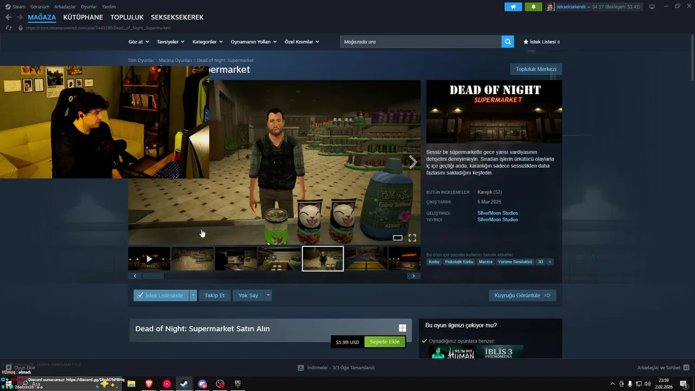Image resolution: width=695 pixels, height=391 pixels.
Task: Open İstek Listesi link
Action: (541, 42)
